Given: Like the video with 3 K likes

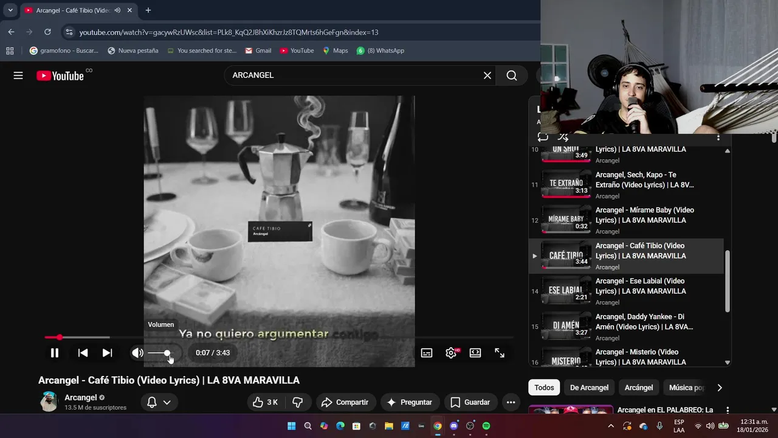Looking at the screenshot, I should 266,402.
